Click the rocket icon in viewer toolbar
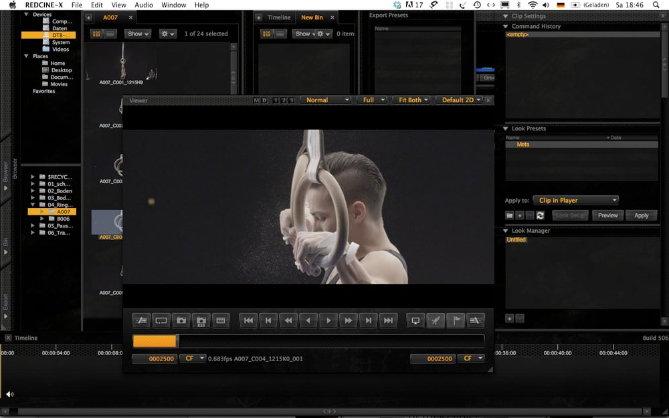 click(436, 320)
